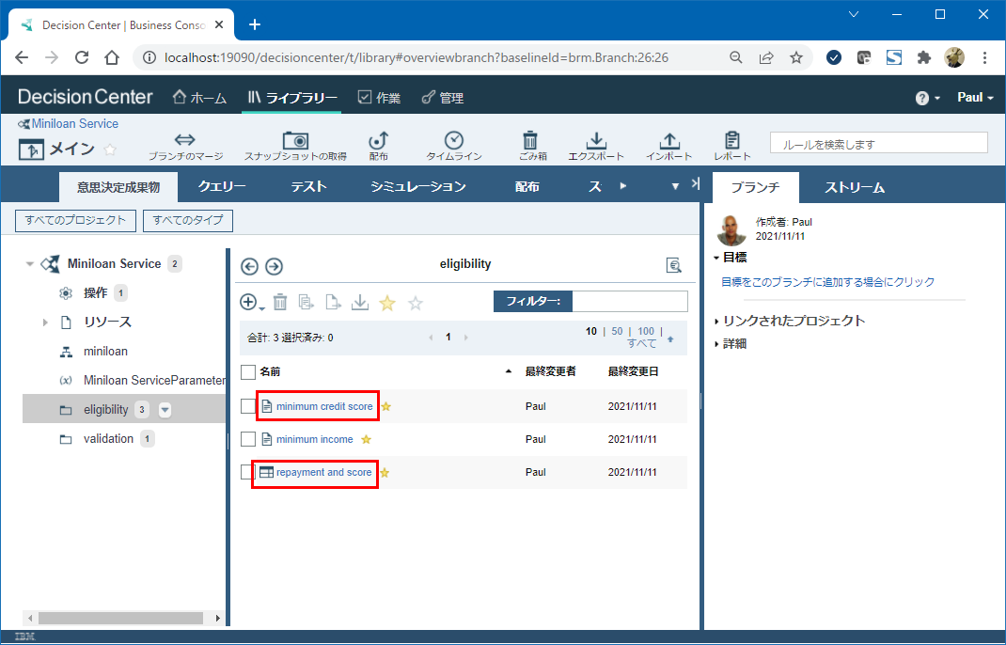This screenshot has width=1006, height=645.
Task: Switch to the ストリーム tab
Action: tap(855, 187)
